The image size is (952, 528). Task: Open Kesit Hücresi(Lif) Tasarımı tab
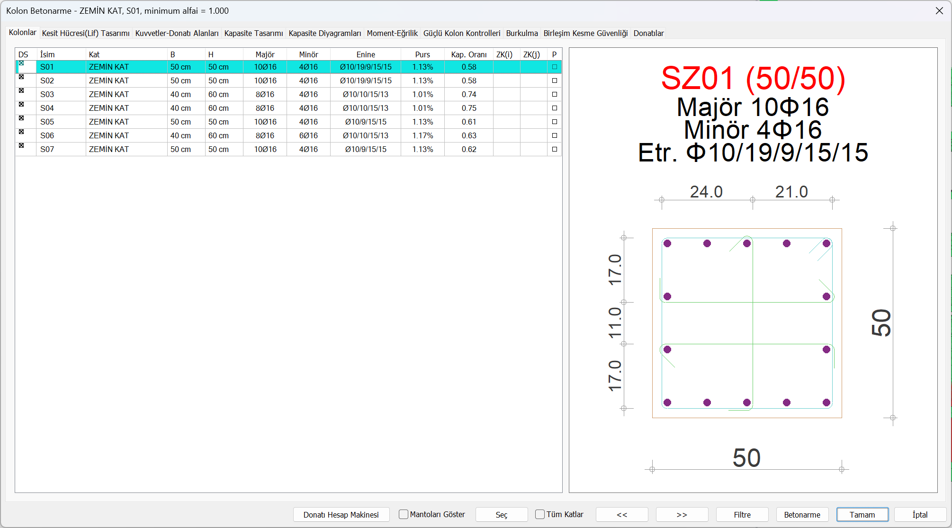86,33
